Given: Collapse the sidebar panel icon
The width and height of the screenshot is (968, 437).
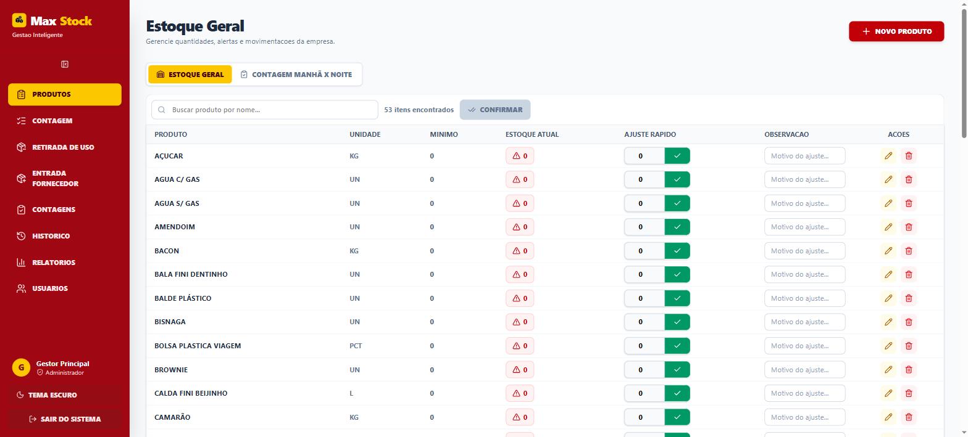Looking at the screenshot, I should (65, 64).
